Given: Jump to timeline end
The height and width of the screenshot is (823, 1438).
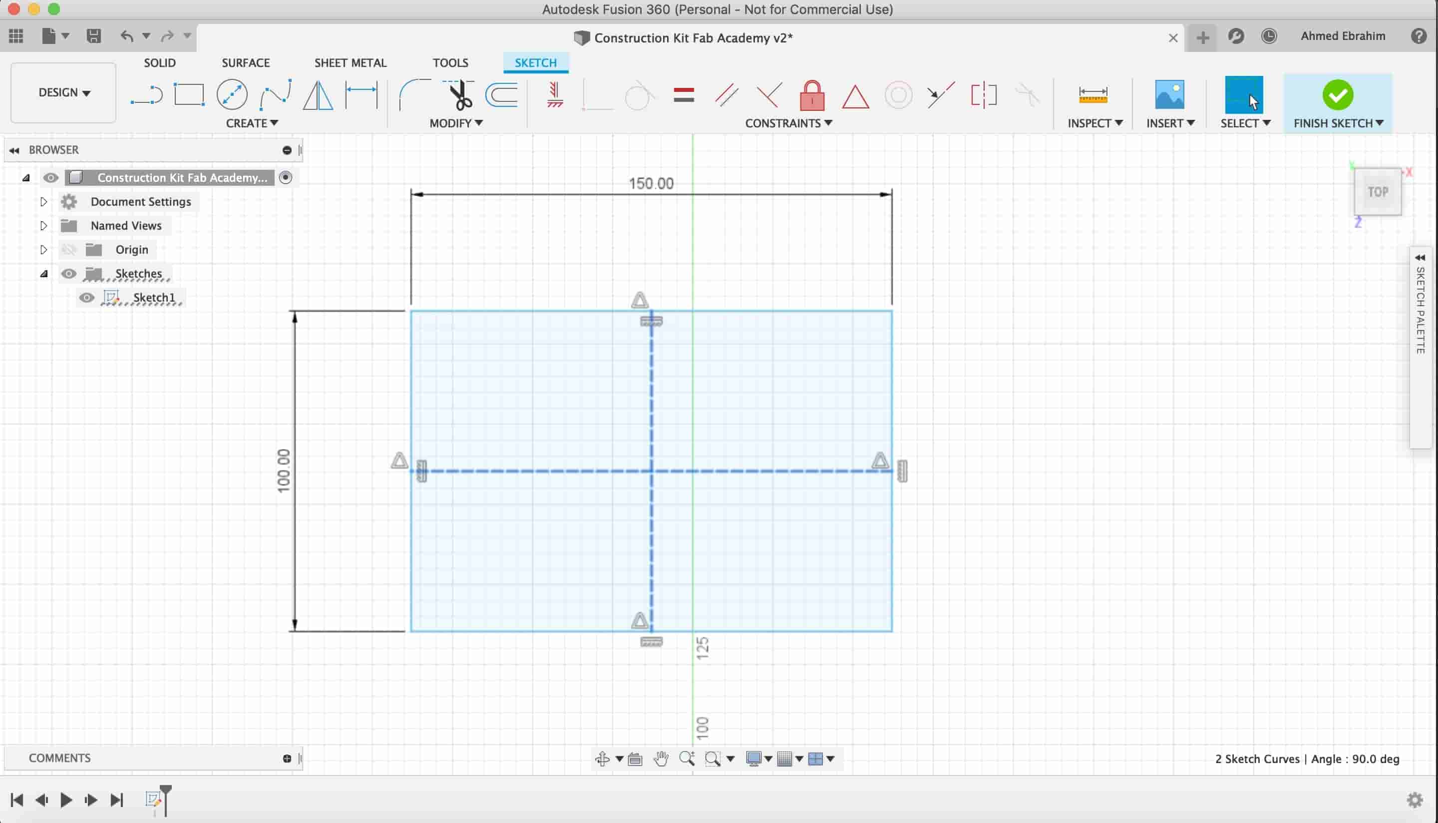Looking at the screenshot, I should [x=116, y=800].
